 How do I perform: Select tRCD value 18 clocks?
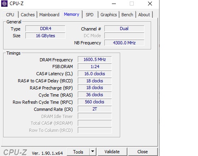95,81
